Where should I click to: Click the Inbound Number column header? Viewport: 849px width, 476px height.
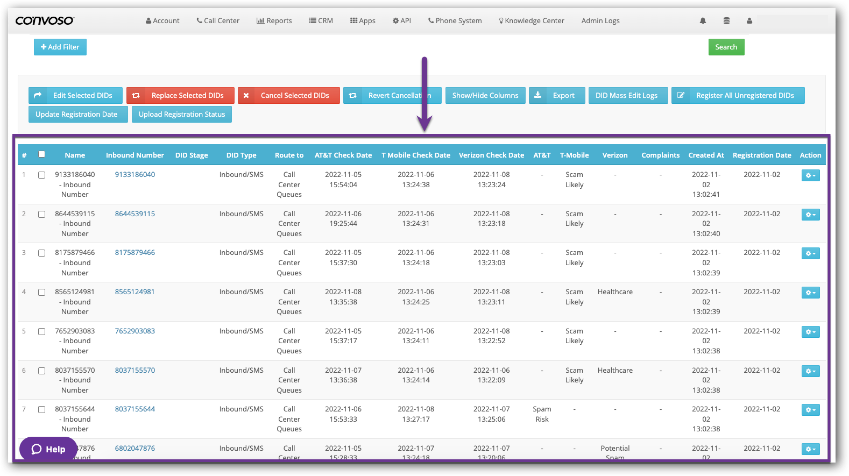coord(135,155)
